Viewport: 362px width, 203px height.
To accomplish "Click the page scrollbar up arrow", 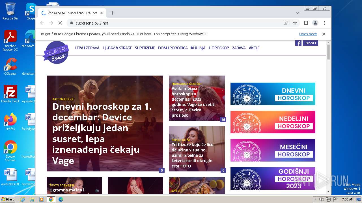I will 328,43.
